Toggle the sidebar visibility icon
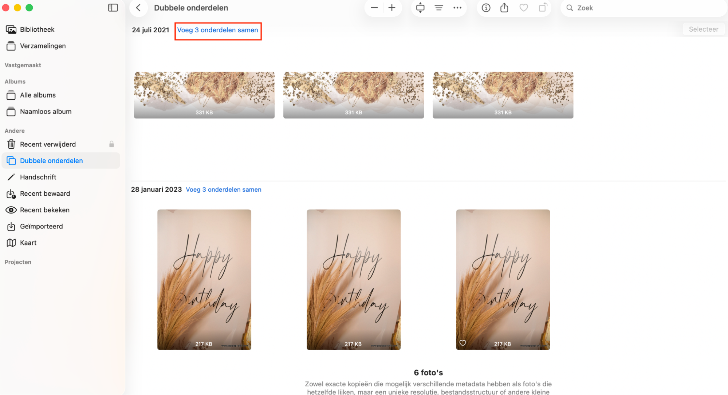This screenshot has height=395, width=728. 113,8
